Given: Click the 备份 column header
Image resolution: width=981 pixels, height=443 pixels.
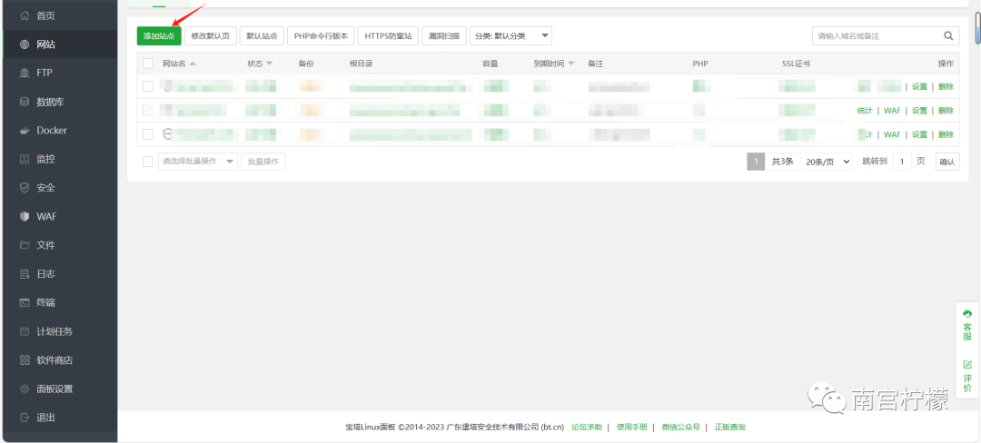Looking at the screenshot, I should (x=306, y=64).
